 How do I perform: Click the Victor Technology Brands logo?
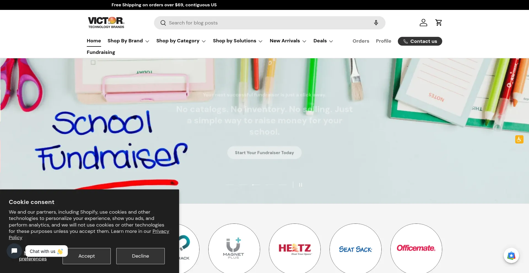(106, 23)
